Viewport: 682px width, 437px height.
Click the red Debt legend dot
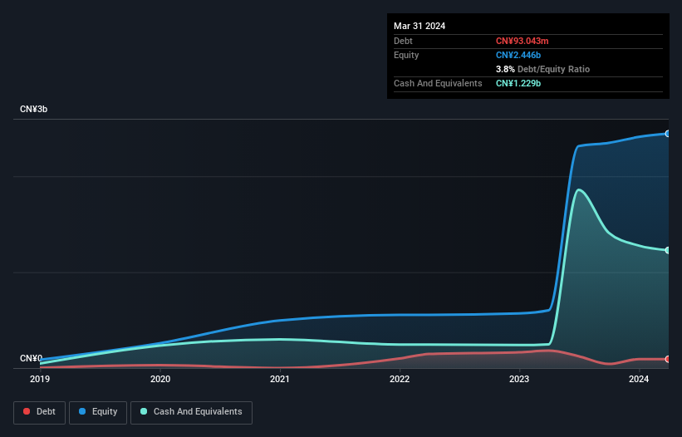[27, 411]
